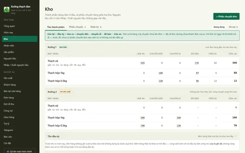Click Thạch hộp 0.5kg đã bán value 96
Viewport: 245px width, 153px height.
pyautogui.click(x=197, y=81)
